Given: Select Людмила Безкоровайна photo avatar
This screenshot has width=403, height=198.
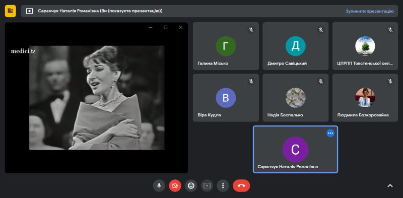Looking at the screenshot, I should pyautogui.click(x=365, y=98).
